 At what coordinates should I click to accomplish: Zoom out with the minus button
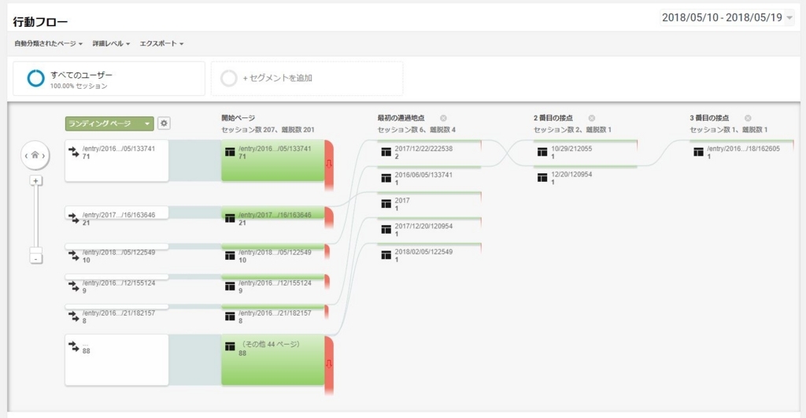(x=35, y=259)
